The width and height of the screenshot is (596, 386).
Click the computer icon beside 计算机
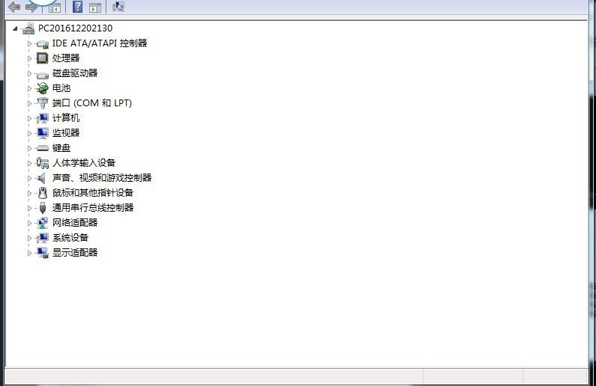[43, 118]
